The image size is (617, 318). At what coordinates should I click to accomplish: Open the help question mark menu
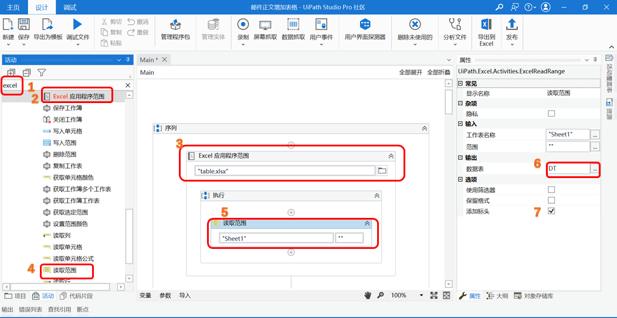pyautogui.click(x=530, y=7)
